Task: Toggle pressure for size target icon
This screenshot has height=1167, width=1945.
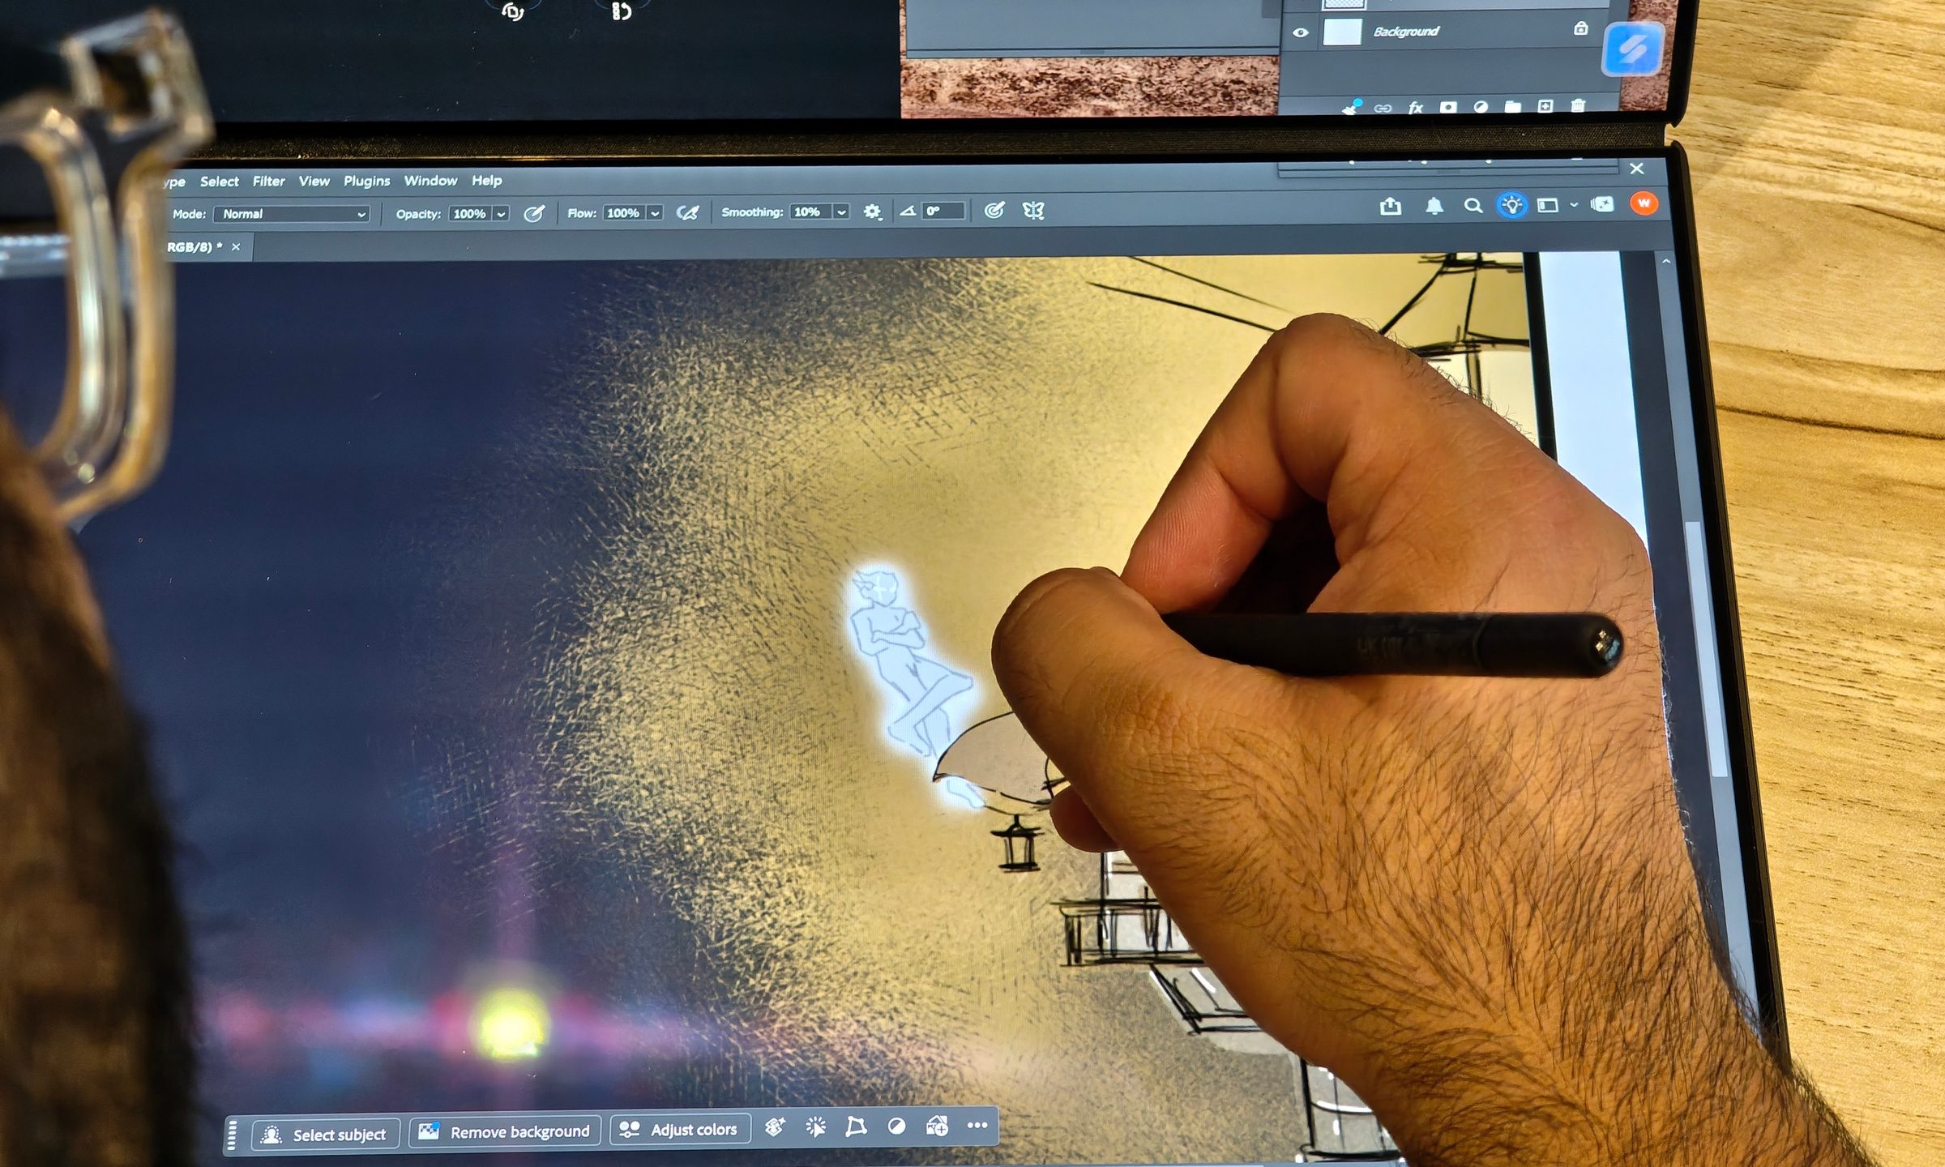Action: click(x=994, y=211)
